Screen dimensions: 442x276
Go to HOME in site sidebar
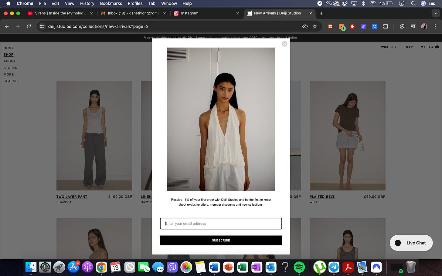[x=9, y=48]
